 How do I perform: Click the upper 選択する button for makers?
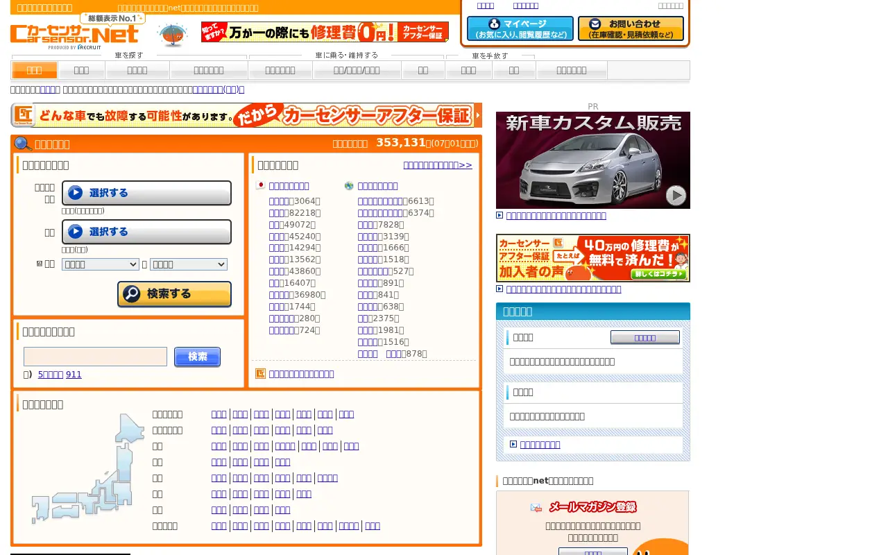point(146,193)
